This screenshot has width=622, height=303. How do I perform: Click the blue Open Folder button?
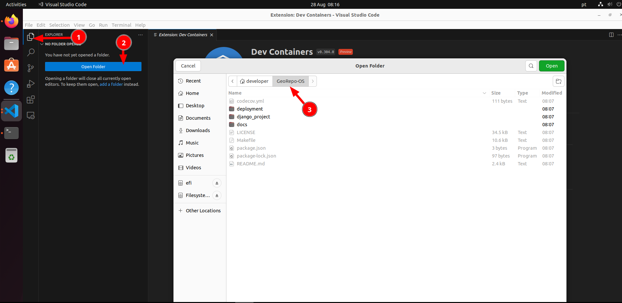(x=93, y=67)
